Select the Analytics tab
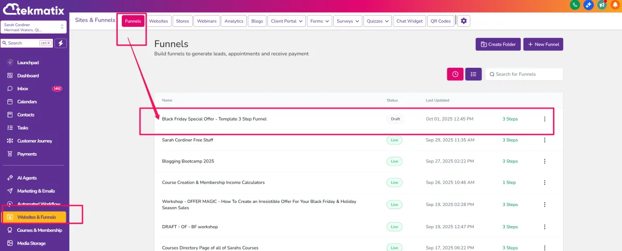 coord(234,21)
